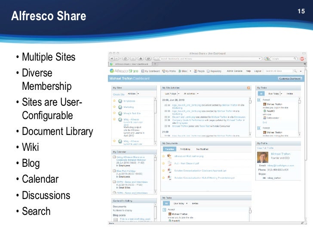
Task: Toggle favorite star for Mktg Lunch & Learn Apr site
Action: (x=114, y=119)
